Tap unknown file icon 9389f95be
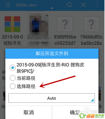 point(65,24)
